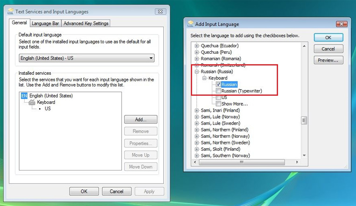Image resolution: width=356 pixels, height=206 pixels.
Task: Select English (United States) in installed services
Action: point(51,96)
